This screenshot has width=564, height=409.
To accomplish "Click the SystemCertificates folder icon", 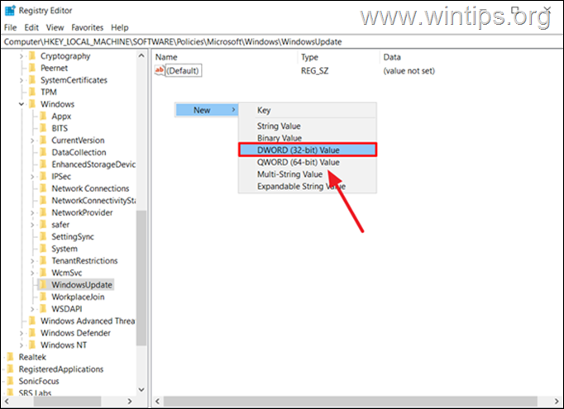I will (32, 80).
